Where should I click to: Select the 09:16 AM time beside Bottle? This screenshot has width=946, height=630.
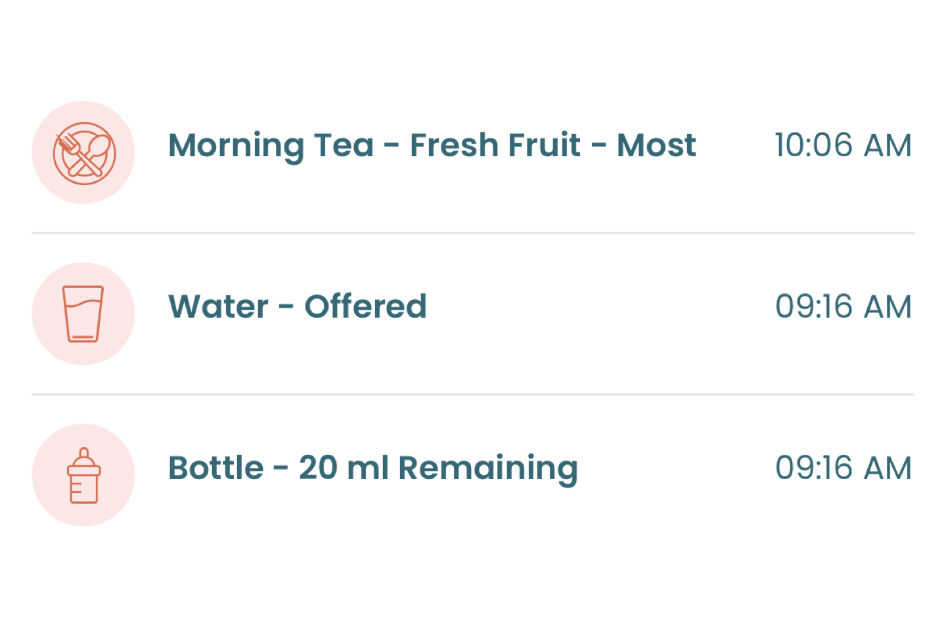(x=844, y=468)
